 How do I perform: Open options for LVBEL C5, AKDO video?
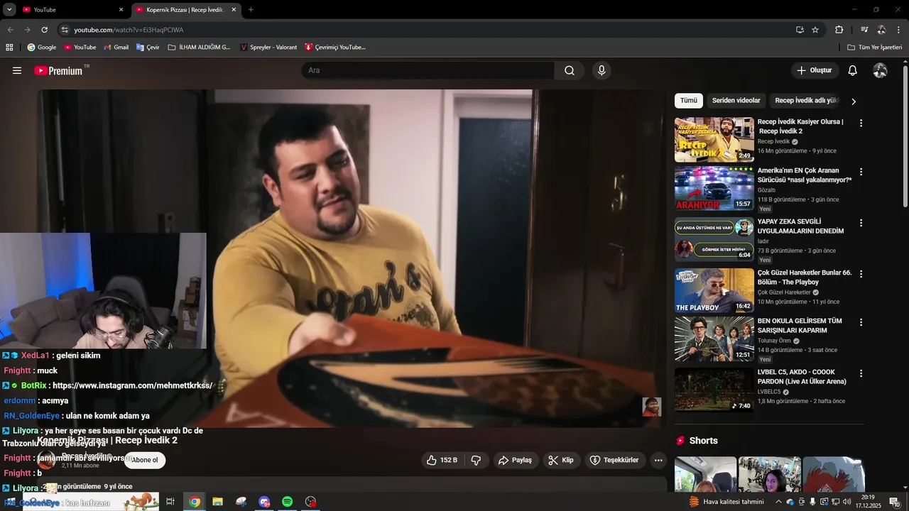pyautogui.click(x=861, y=373)
